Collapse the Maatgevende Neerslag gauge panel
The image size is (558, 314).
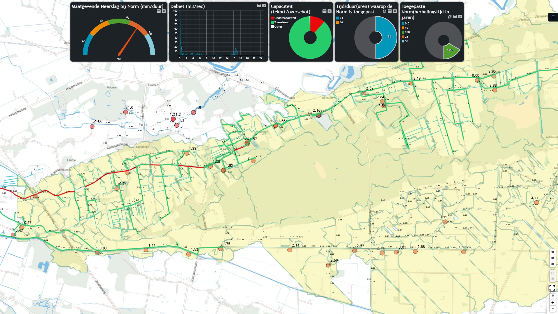(158, 10)
